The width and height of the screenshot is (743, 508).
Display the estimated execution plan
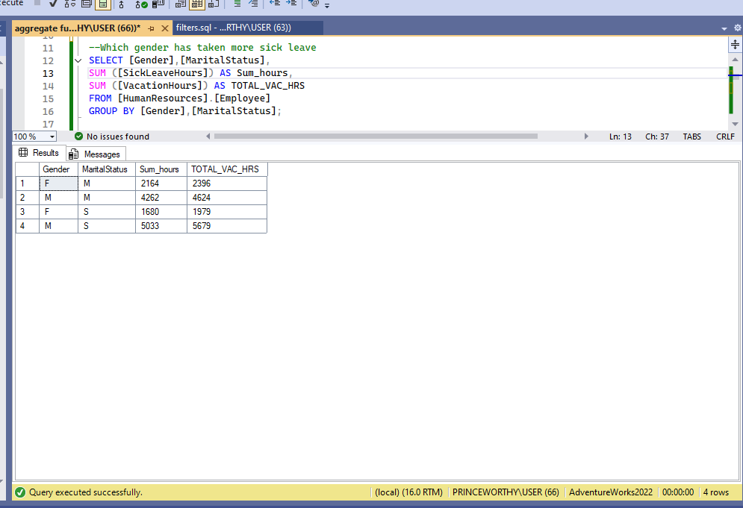tap(69, 4)
